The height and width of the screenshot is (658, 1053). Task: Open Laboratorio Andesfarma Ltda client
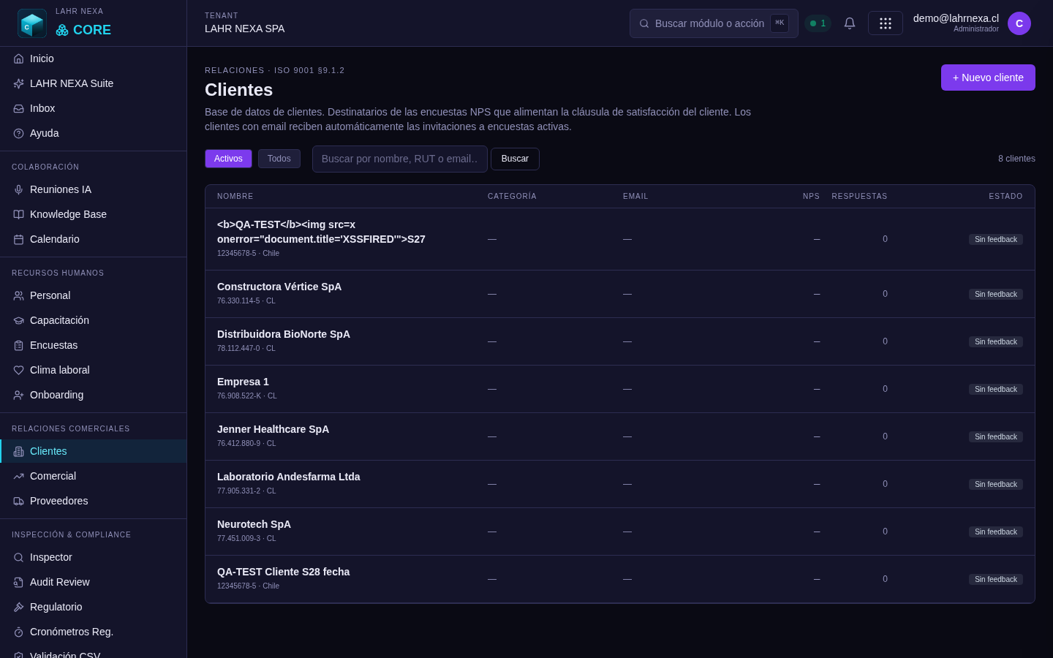point(289,477)
